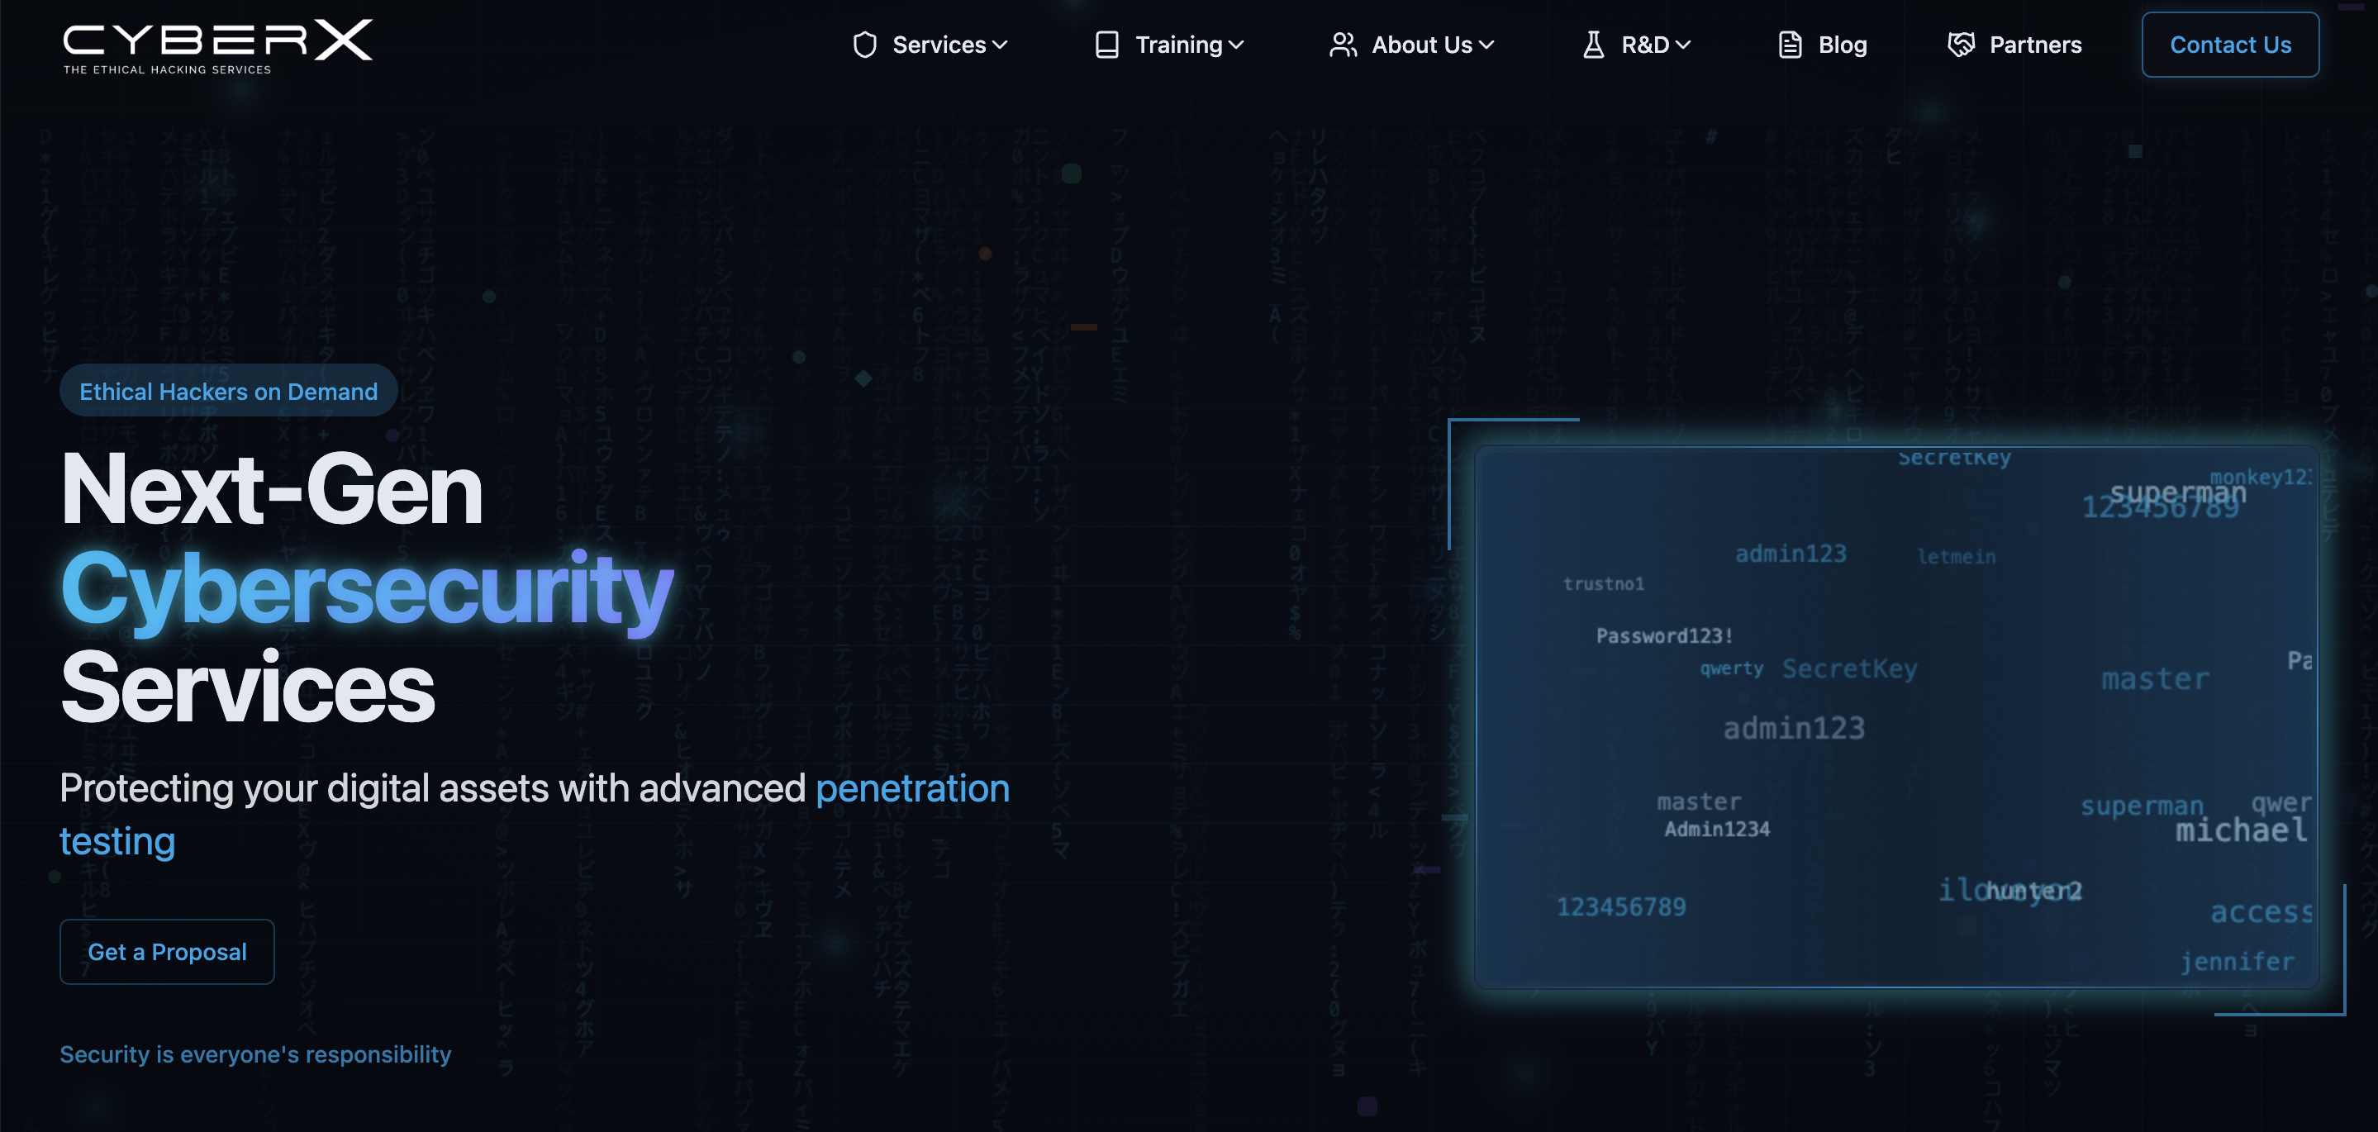Click the penetration testing highlighted text
2378x1132 pixels.
tap(911, 788)
